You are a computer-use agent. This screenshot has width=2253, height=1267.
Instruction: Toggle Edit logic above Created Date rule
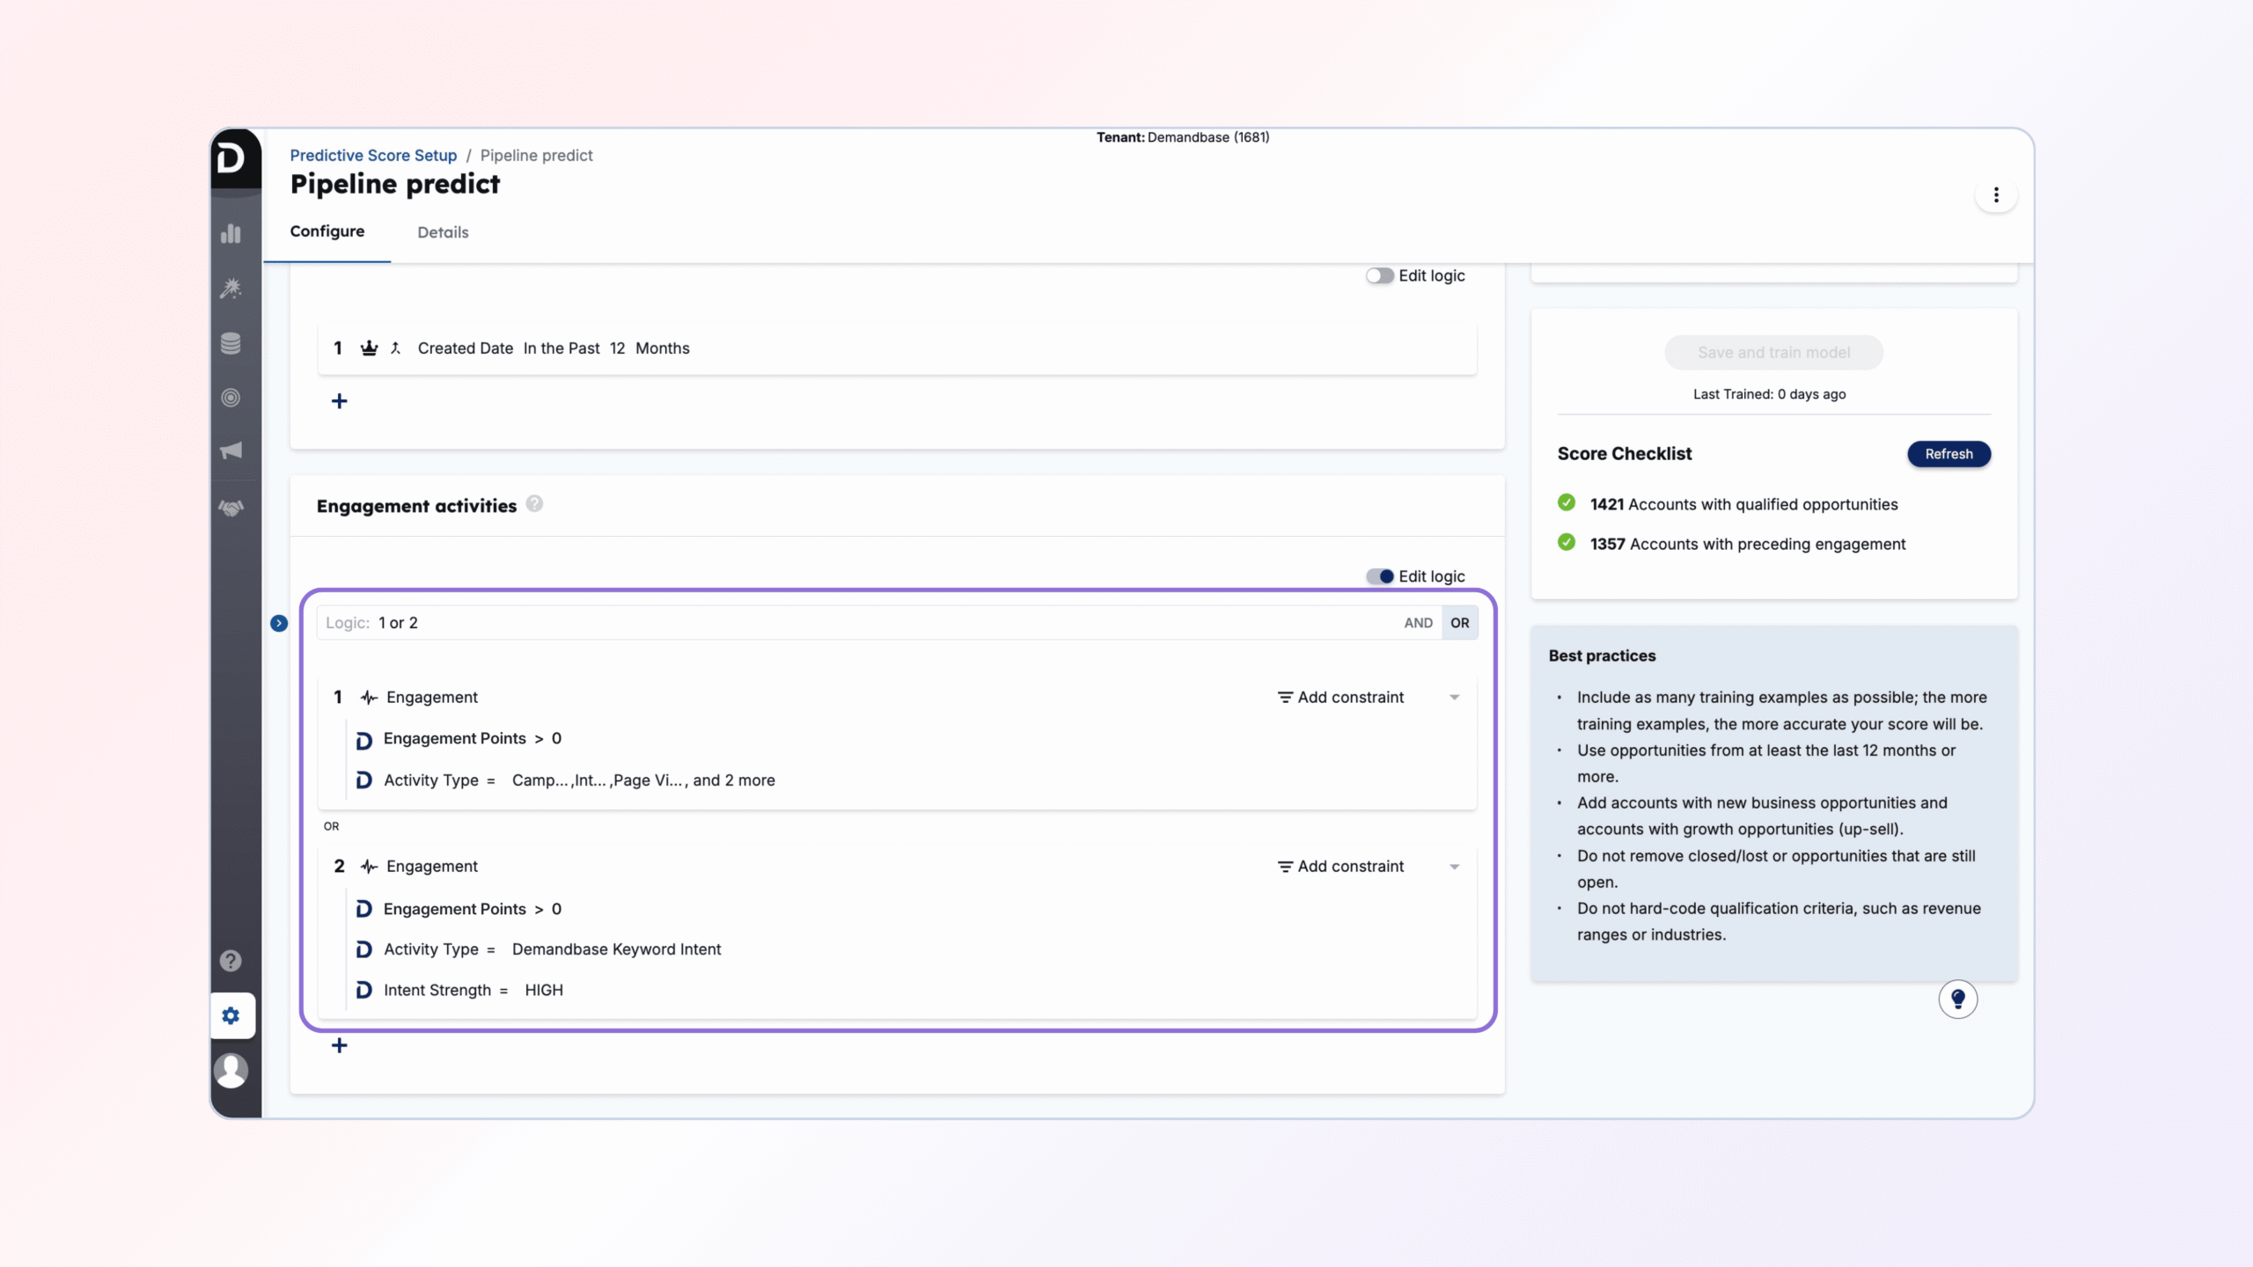click(x=1379, y=276)
